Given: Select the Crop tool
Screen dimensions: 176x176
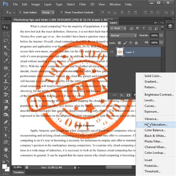Looking at the screenshot, I should [x=6, y=54].
